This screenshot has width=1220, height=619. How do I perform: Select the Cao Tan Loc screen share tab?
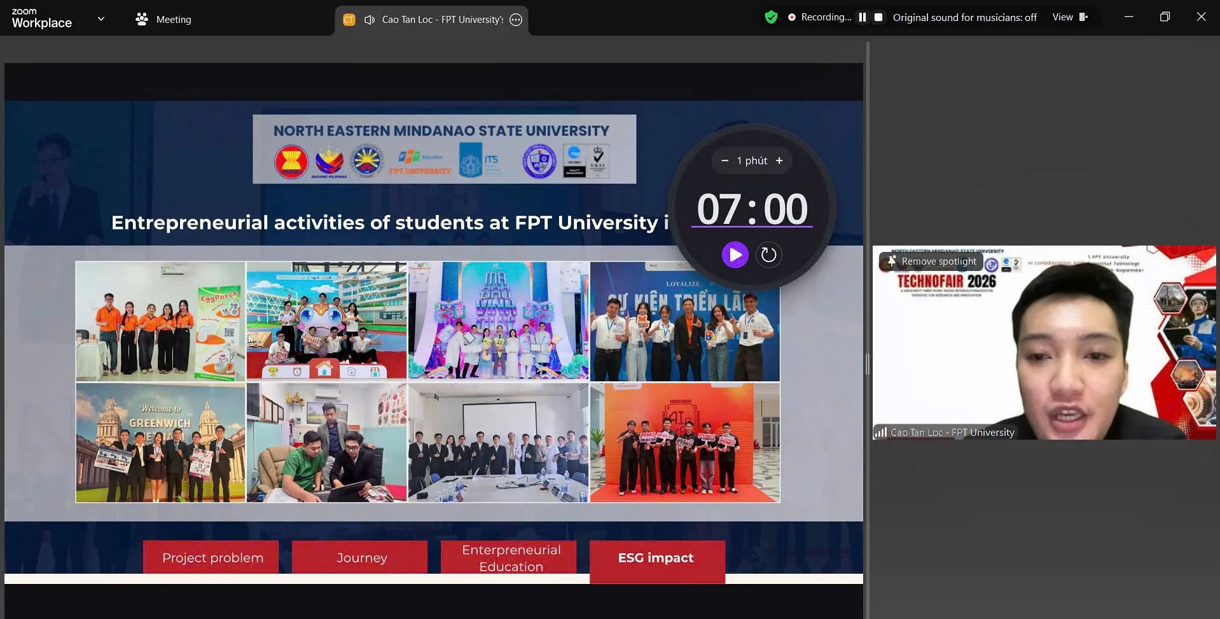432,20
